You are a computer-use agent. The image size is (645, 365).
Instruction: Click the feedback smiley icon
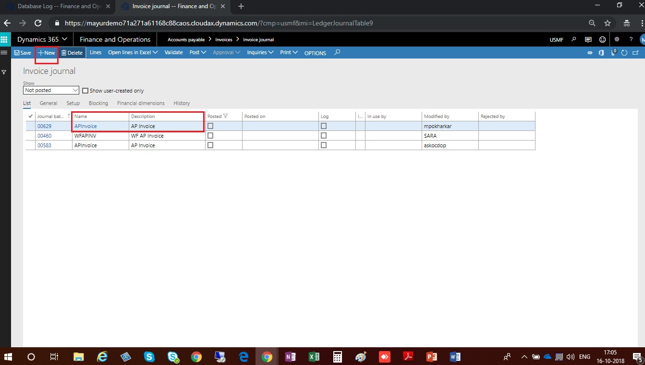click(x=602, y=39)
